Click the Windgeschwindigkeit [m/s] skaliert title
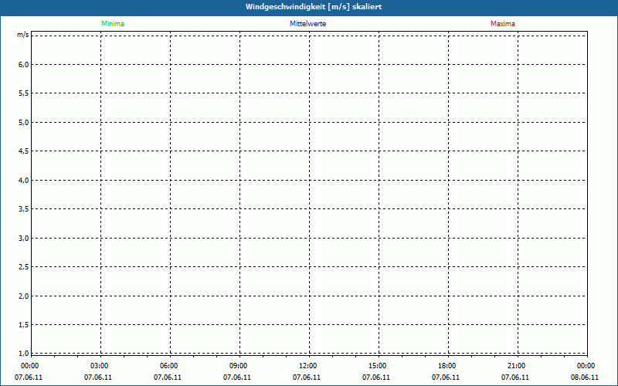 314,7
